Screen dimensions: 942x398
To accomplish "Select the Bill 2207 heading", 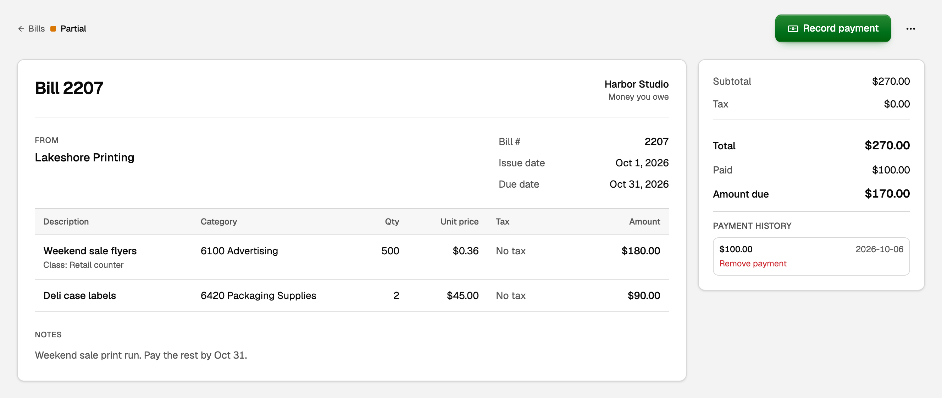I will pos(69,88).
